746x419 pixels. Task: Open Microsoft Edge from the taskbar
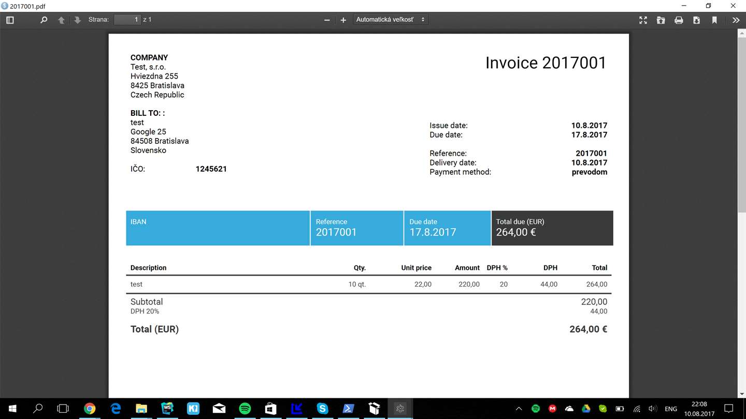tap(116, 409)
